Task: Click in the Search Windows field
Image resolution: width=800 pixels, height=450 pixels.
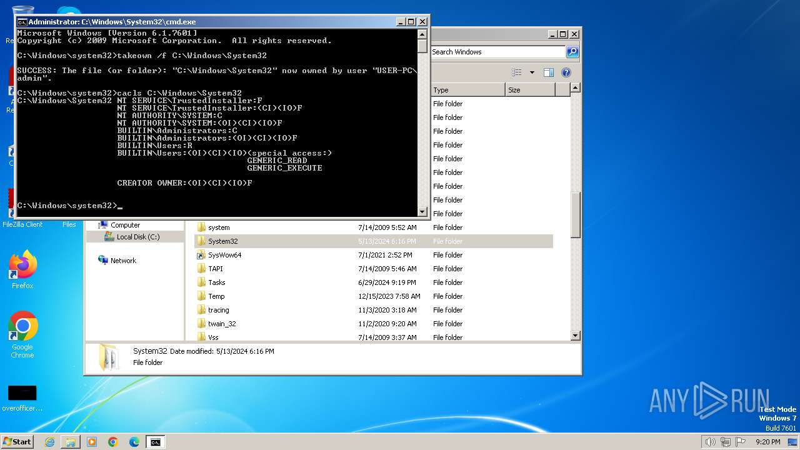Action: pyautogui.click(x=498, y=52)
